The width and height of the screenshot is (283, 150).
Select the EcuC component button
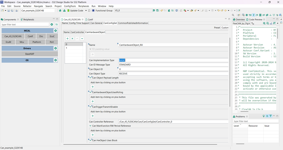click(x=52, y=36)
